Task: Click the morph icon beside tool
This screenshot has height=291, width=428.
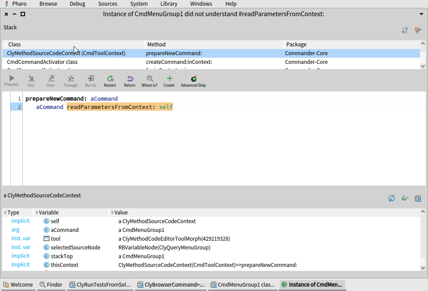Action: pyautogui.click(x=46, y=238)
